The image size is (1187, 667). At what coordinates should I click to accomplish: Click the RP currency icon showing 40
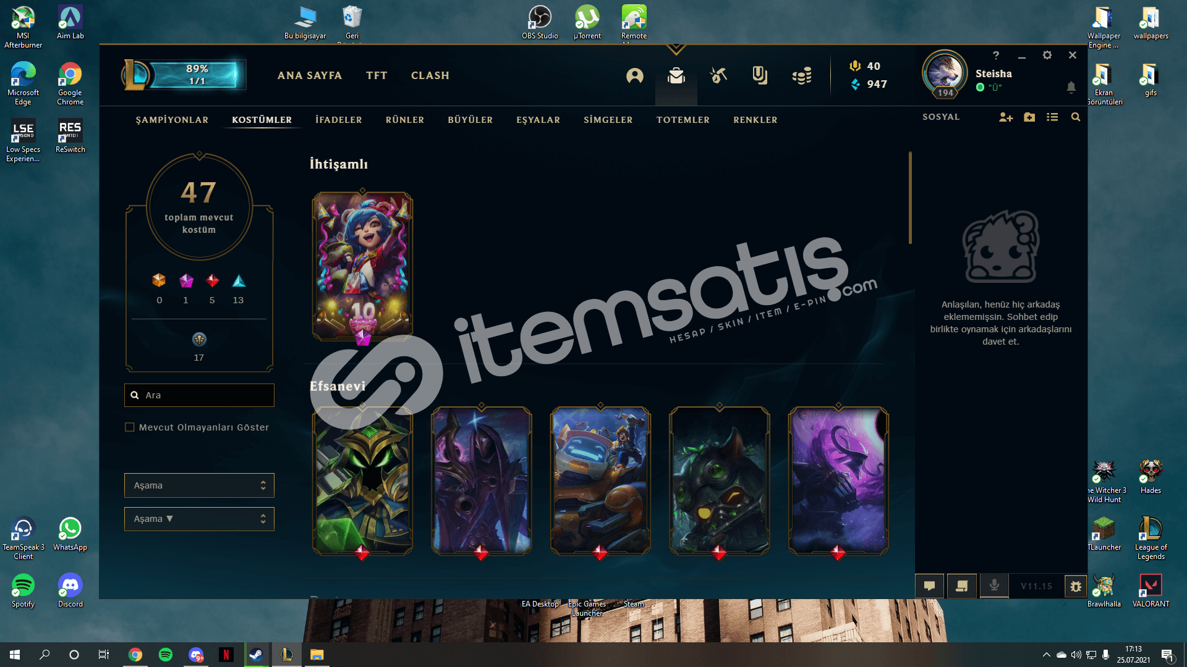855,66
